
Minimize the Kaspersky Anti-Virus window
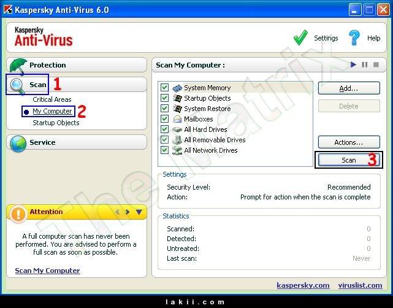[x=354, y=10]
